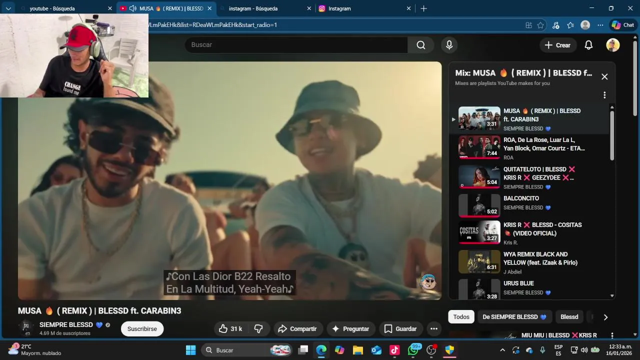Focus the YouTube Buscar search field
Screen dimensions: 640x360
296,45
